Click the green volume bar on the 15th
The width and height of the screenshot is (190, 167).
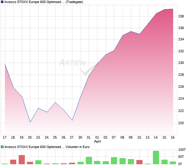[165, 162]
